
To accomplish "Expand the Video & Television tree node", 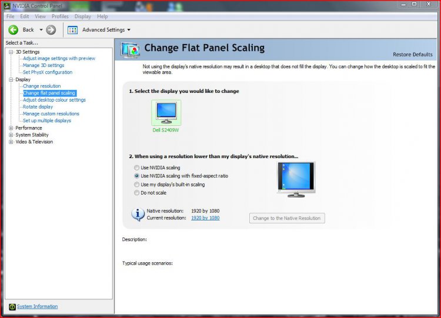I will point(11,142).
